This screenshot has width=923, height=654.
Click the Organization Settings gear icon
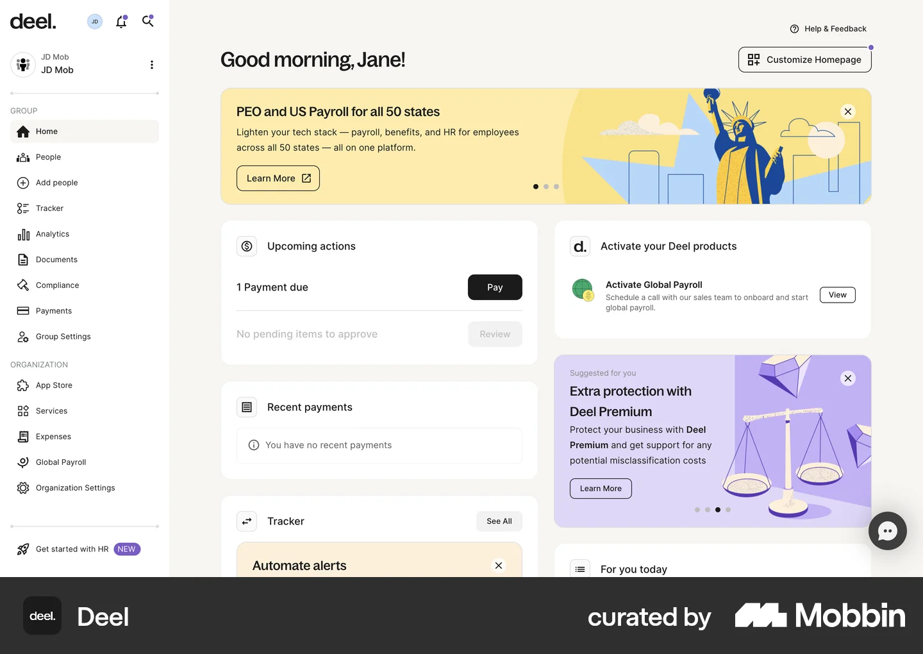coord(23,488)
